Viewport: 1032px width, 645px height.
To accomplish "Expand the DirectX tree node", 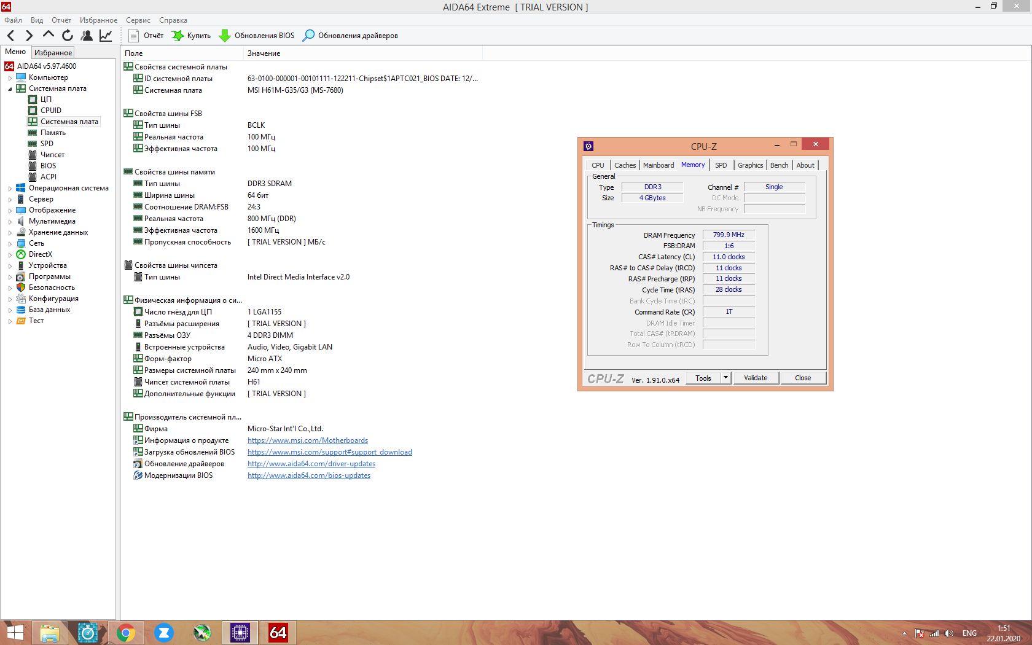I will click(x=10, y=255).
